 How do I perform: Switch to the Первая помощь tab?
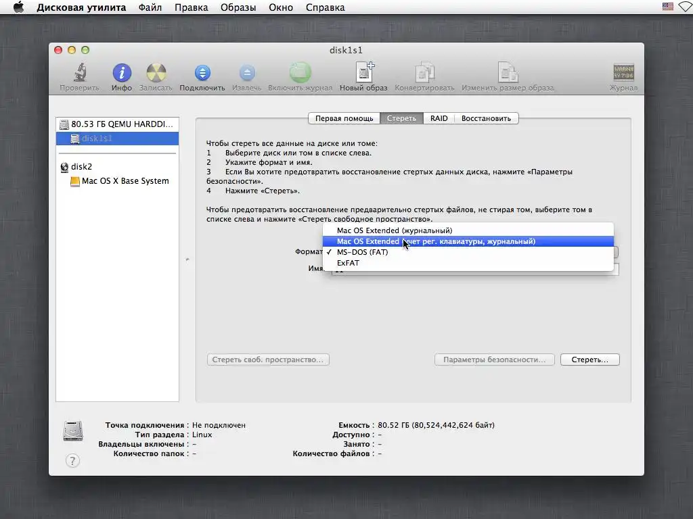(344, 118)
